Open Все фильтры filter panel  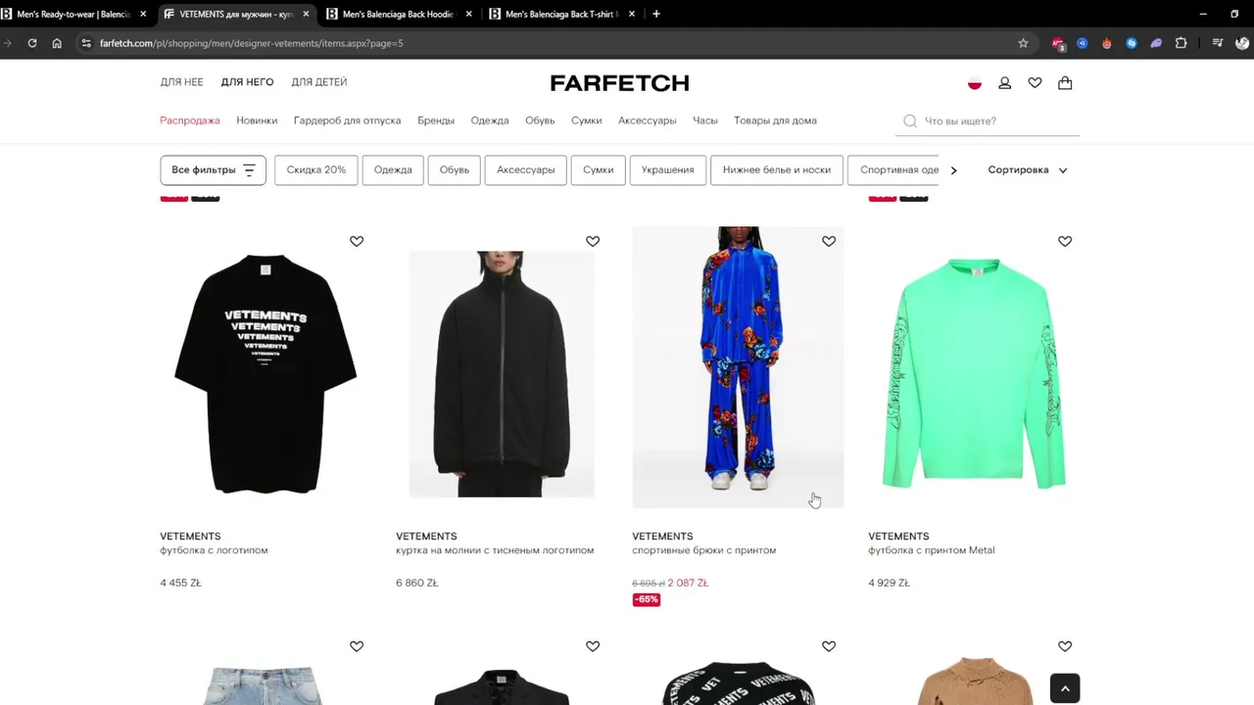[213, 169]
